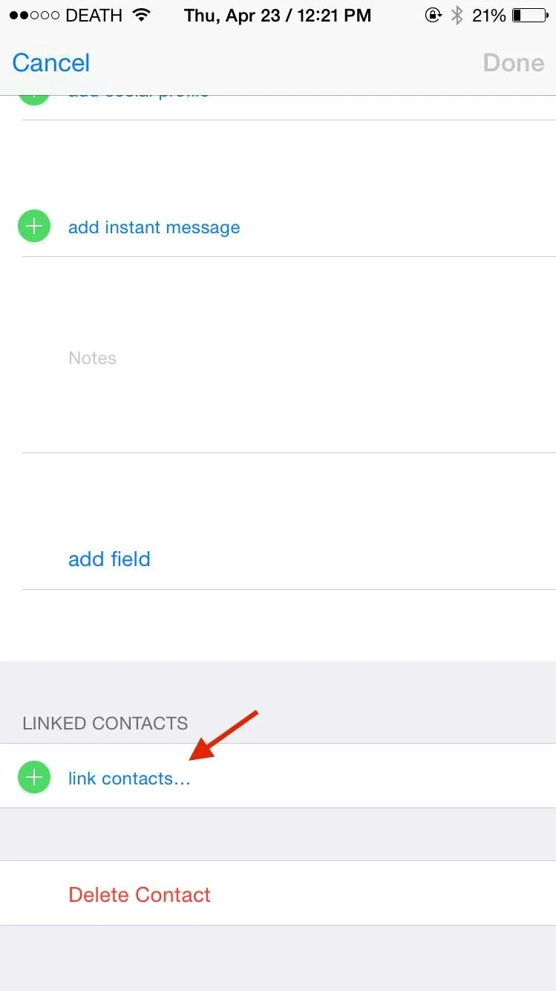This screenshot has width=556, height=991.
Task: Tap the partially hidden add social profile text
Action: pyautogui.click(x=138, y=98)
